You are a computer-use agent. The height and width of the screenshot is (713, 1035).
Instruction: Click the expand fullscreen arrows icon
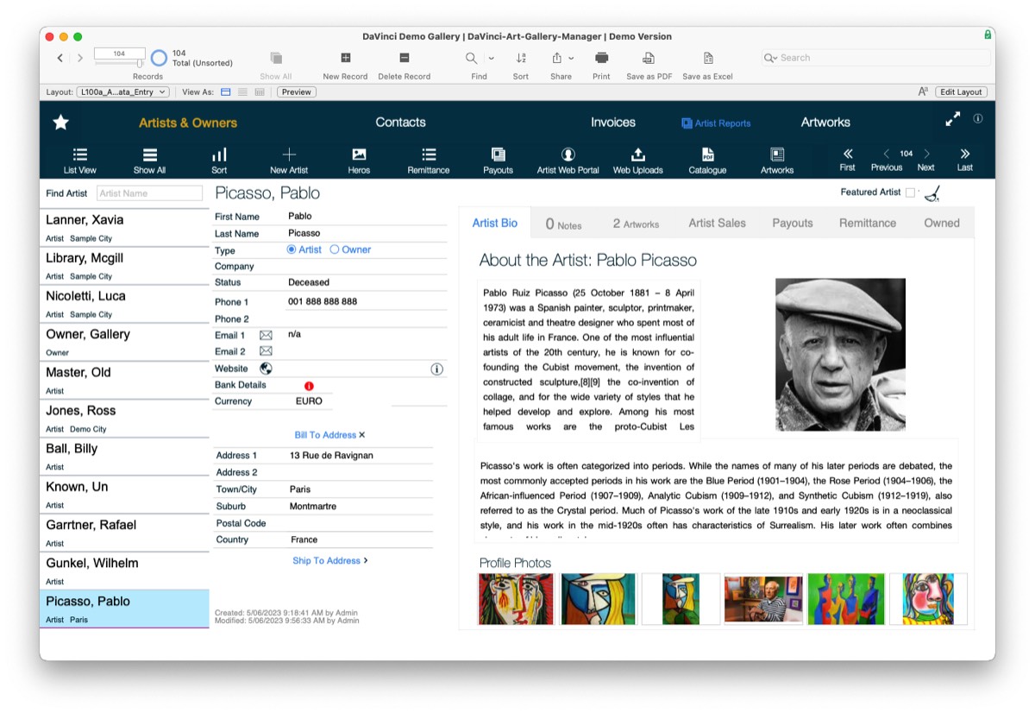pos(952,120)
